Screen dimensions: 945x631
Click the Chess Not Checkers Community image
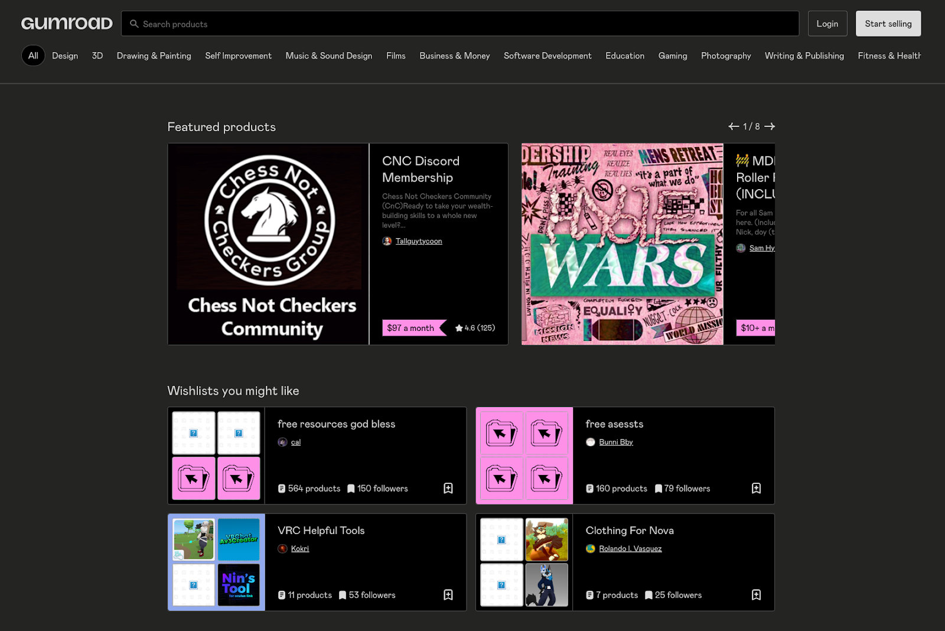coord(269,244)
